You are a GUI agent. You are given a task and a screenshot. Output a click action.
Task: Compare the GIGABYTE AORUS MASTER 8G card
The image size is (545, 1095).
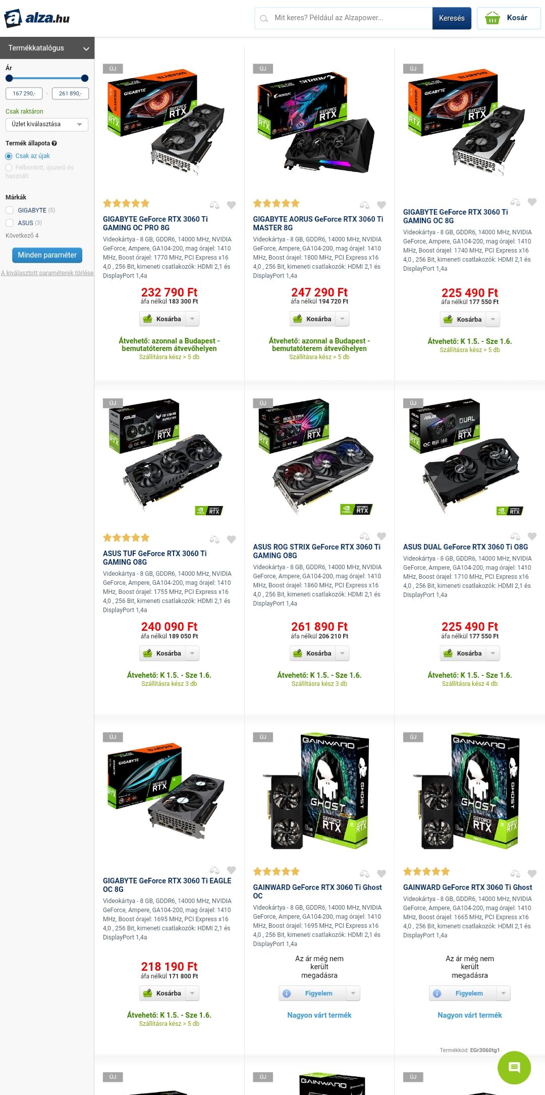click(x=364, y=205)
